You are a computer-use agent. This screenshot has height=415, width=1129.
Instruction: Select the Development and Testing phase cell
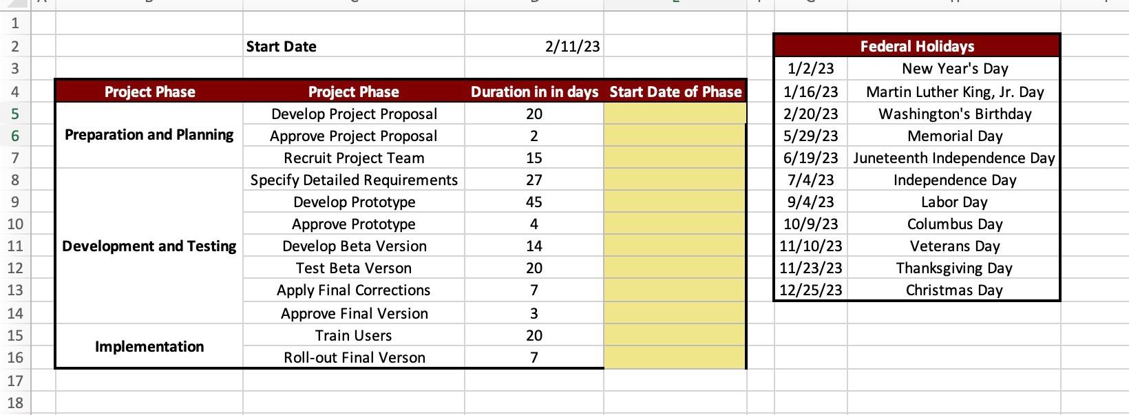coord(149,246)
